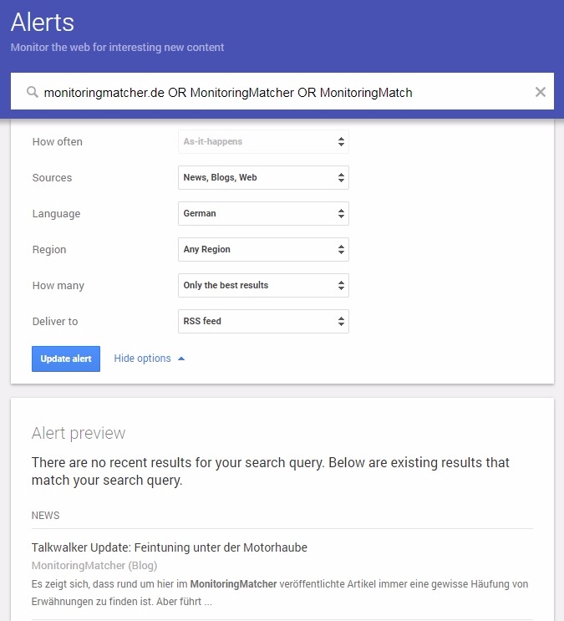The image size is (564, 621).
Task: Click the stepper arrows on Sources dropdown
Action: [341, 178]
